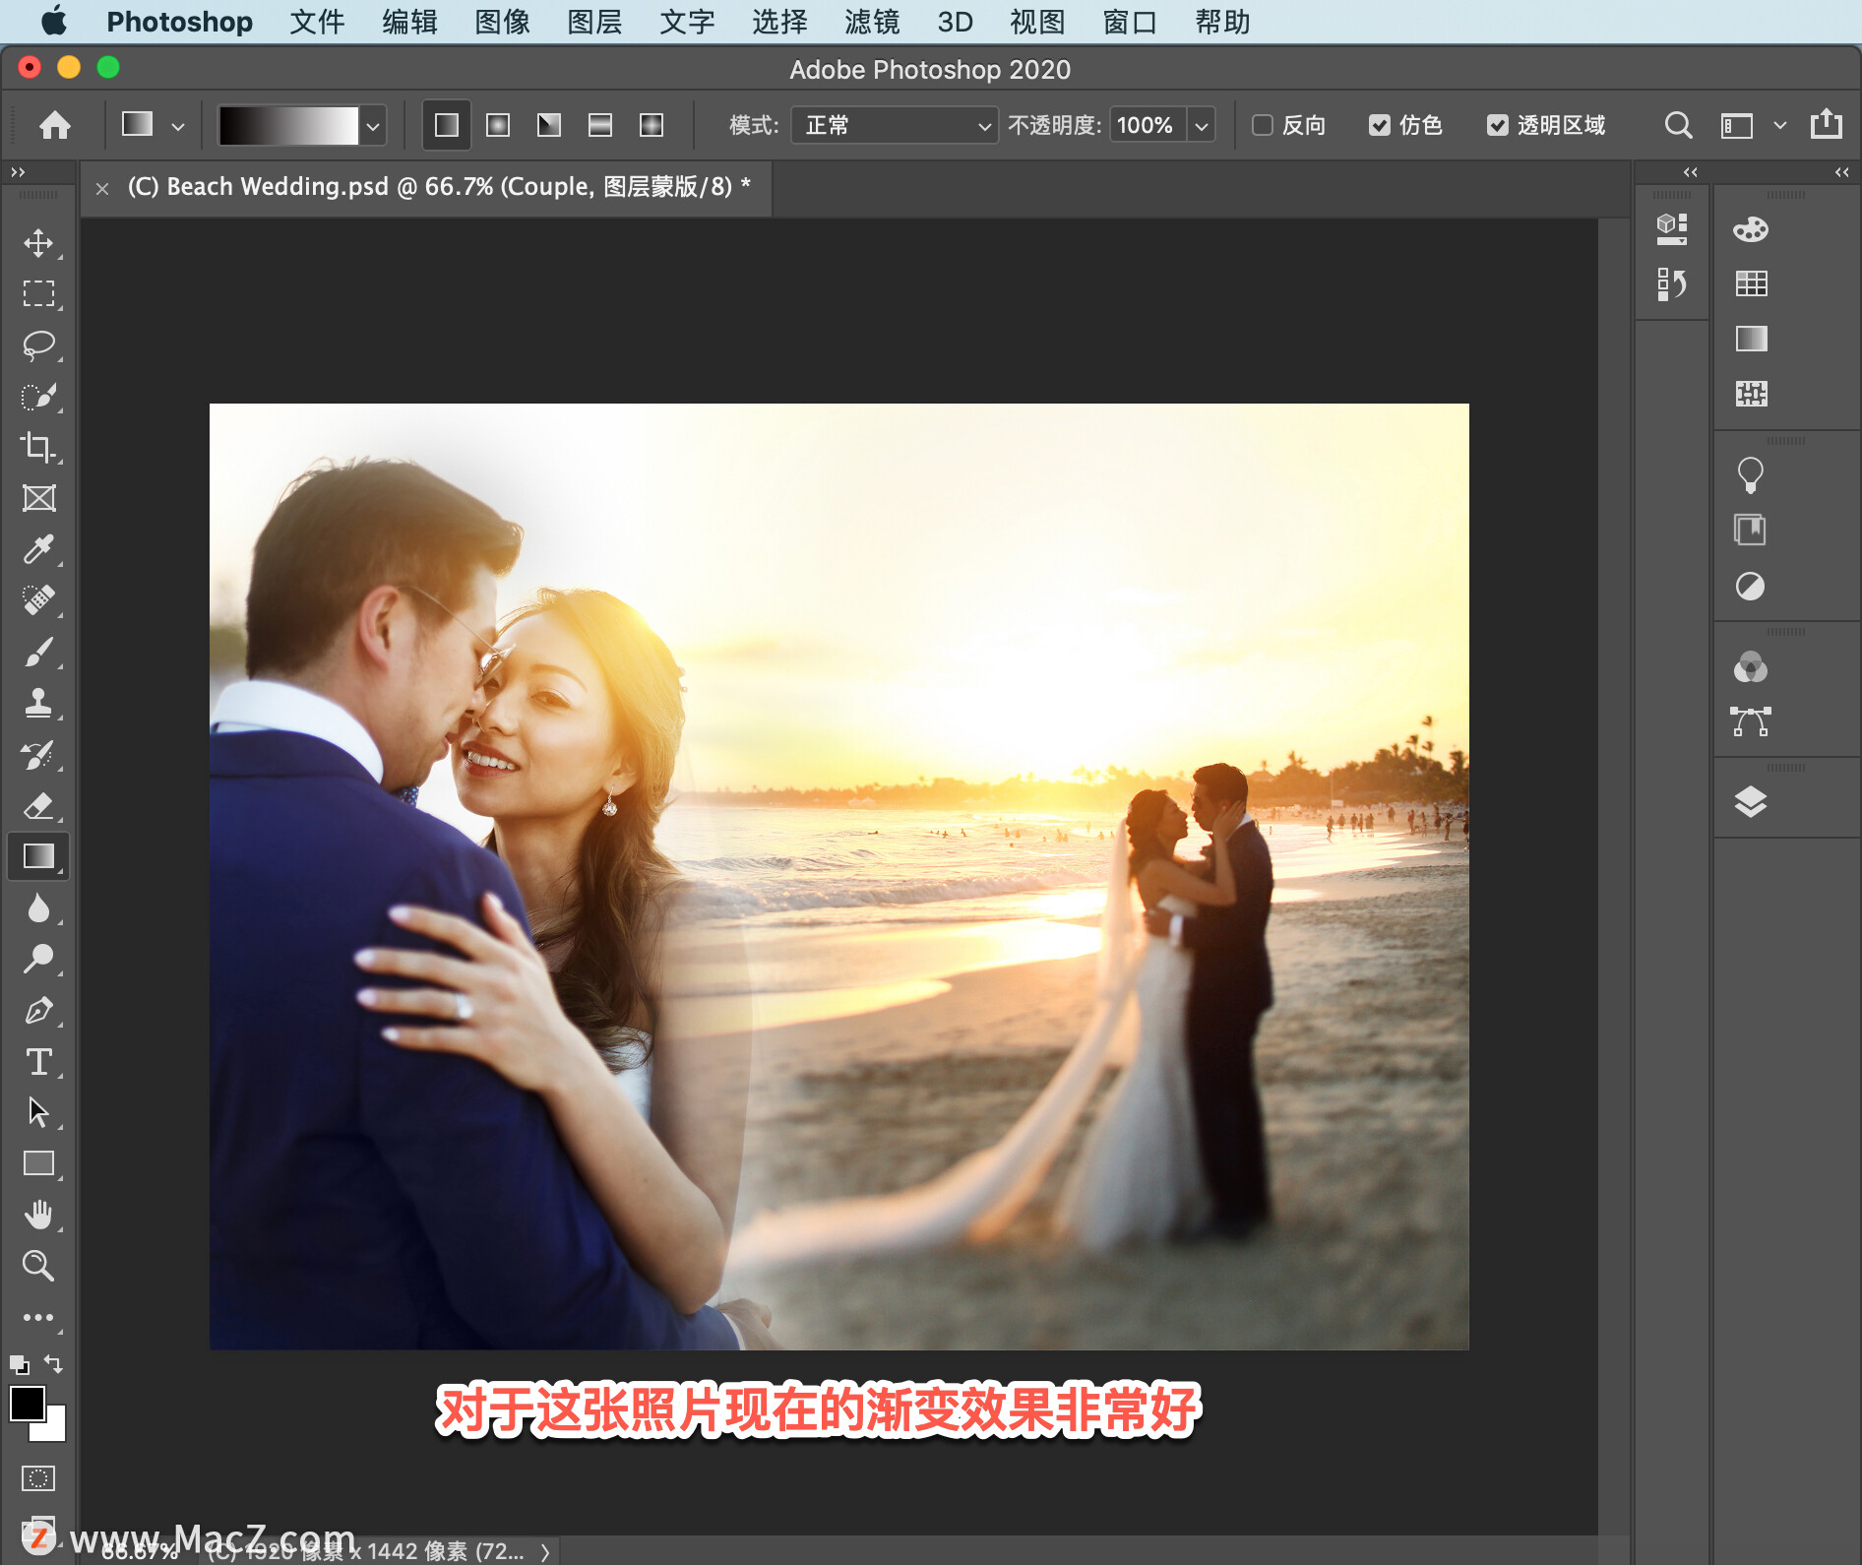Select the Zoom tool
The width and height of the screenshot is (1862, 1565).
[38, 1266]
